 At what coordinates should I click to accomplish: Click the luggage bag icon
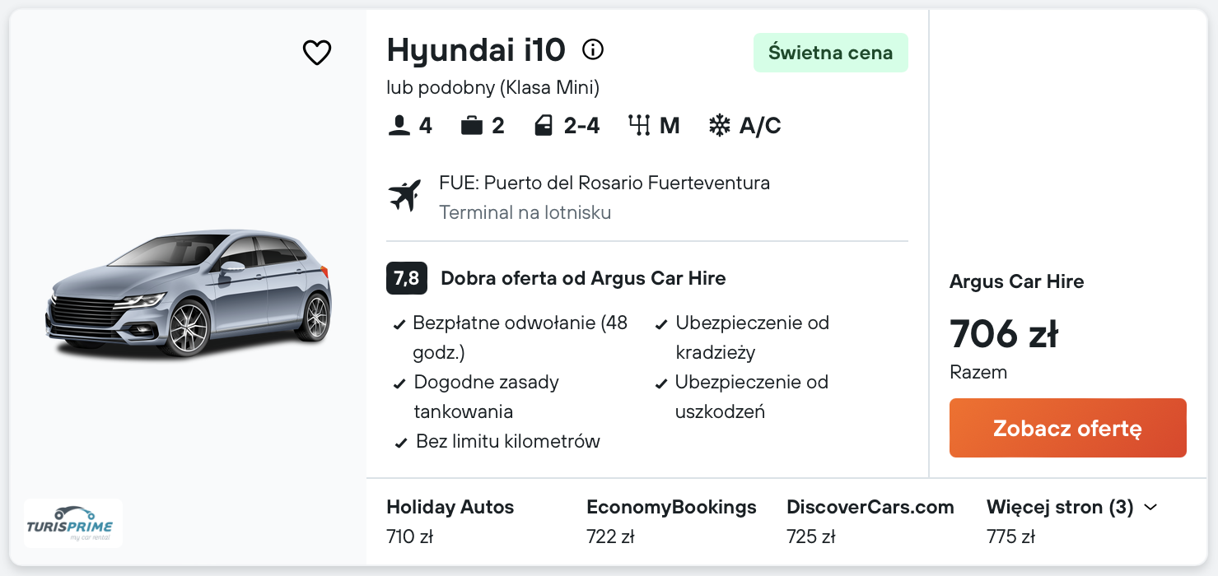(472, 126)
